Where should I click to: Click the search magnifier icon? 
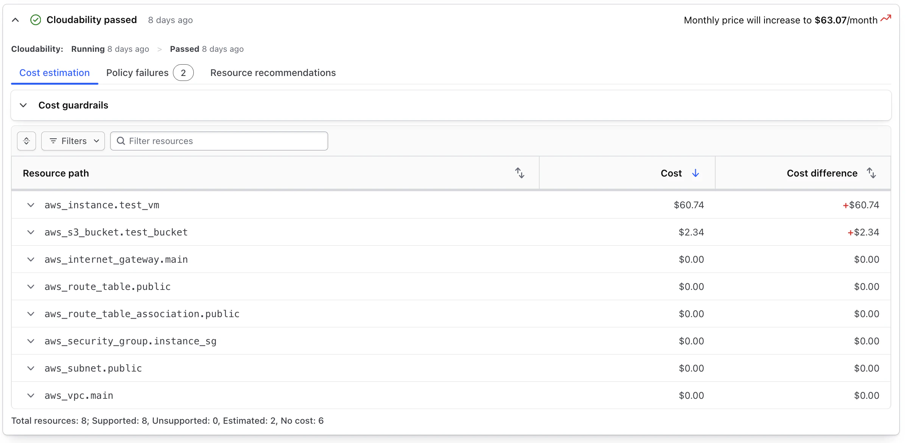pyautogui.click(x=121, y=141)
